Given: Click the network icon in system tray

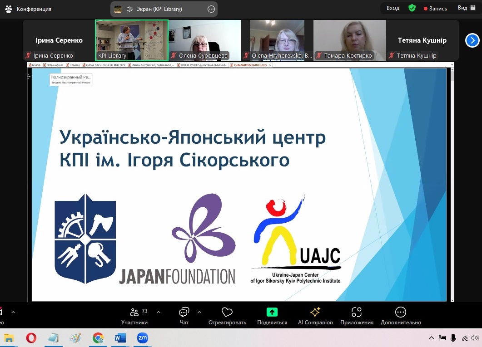Looking at the screenshot, I should click(464, 338).
